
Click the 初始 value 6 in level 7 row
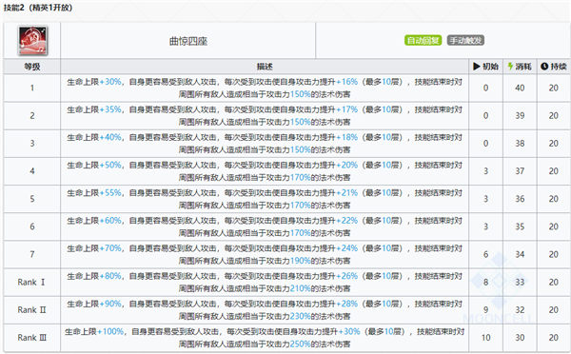(x=485, y=254)
